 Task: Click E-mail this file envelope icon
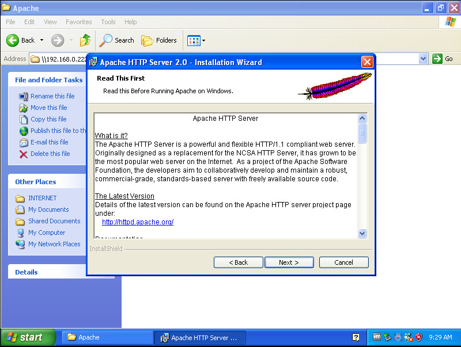pyautogui.click(x=24, y=142)
